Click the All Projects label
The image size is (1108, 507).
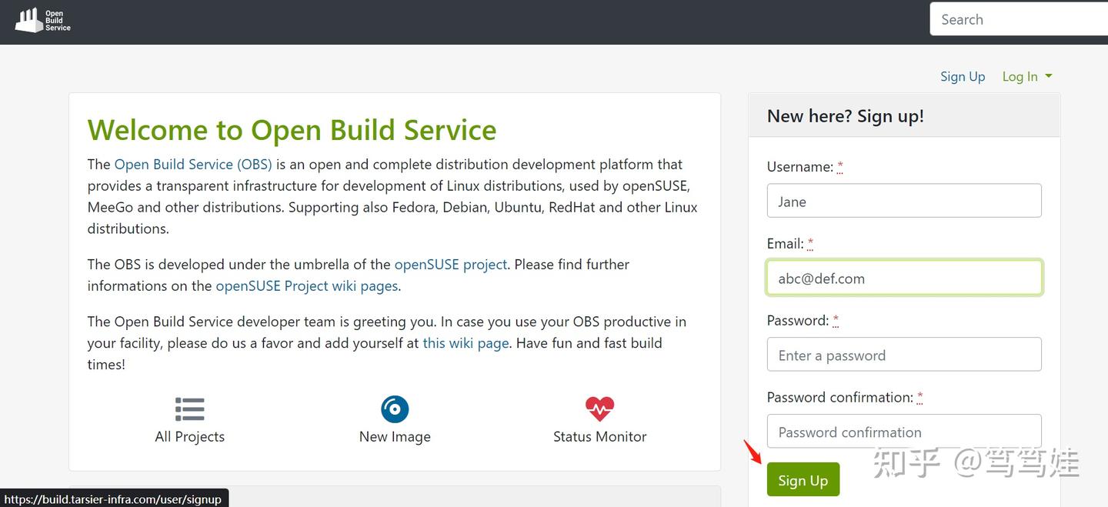(189, 436)
